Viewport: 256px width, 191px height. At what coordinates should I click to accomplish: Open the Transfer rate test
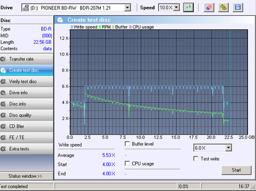point(27,59)
